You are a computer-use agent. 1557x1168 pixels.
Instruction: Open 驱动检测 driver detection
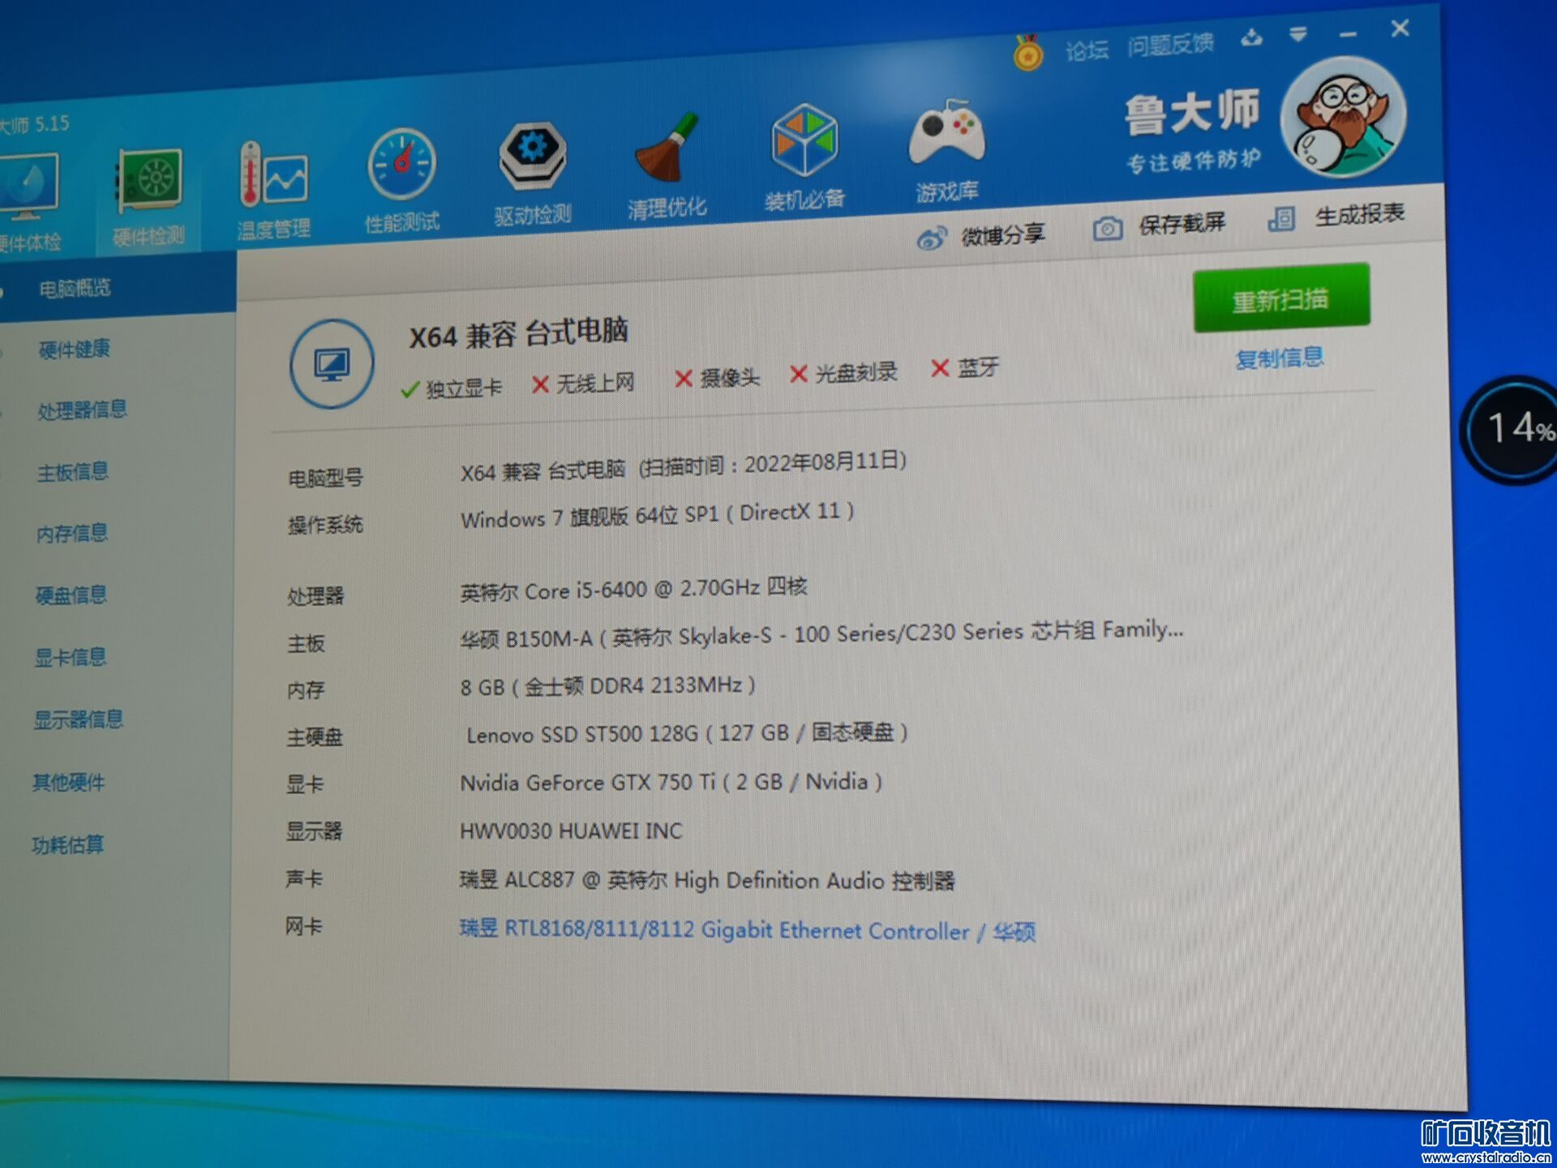(x=532, y=155)
